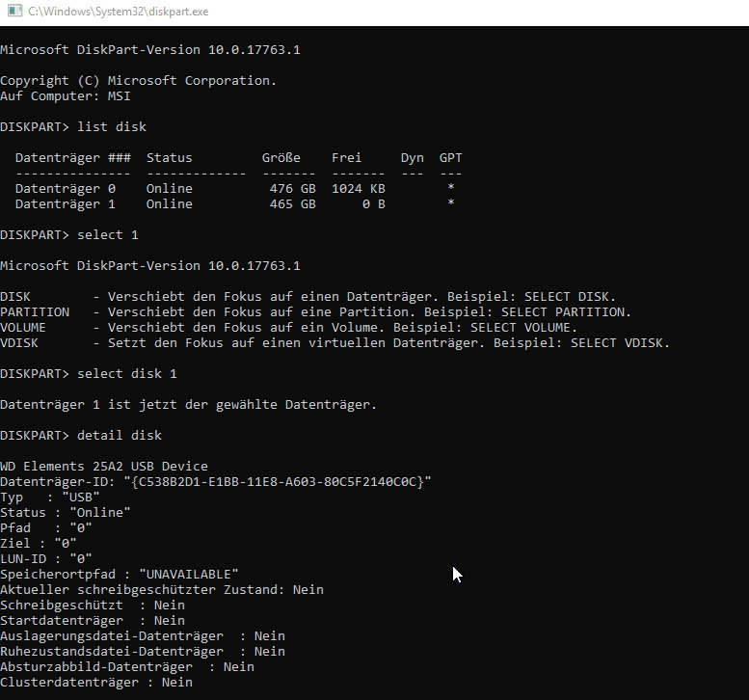Select the Datenträger 0 row in disk list

234,188
